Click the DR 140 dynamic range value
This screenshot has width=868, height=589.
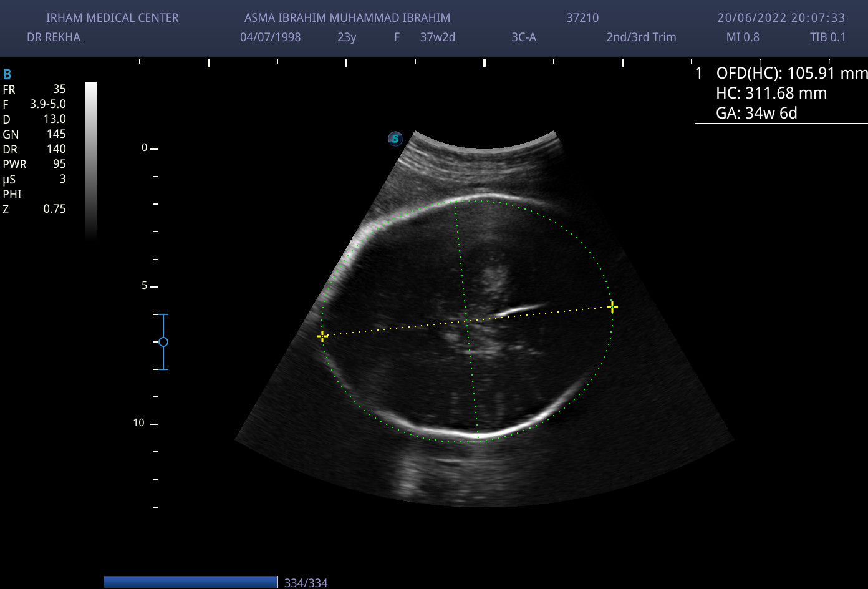coord(34,149)
